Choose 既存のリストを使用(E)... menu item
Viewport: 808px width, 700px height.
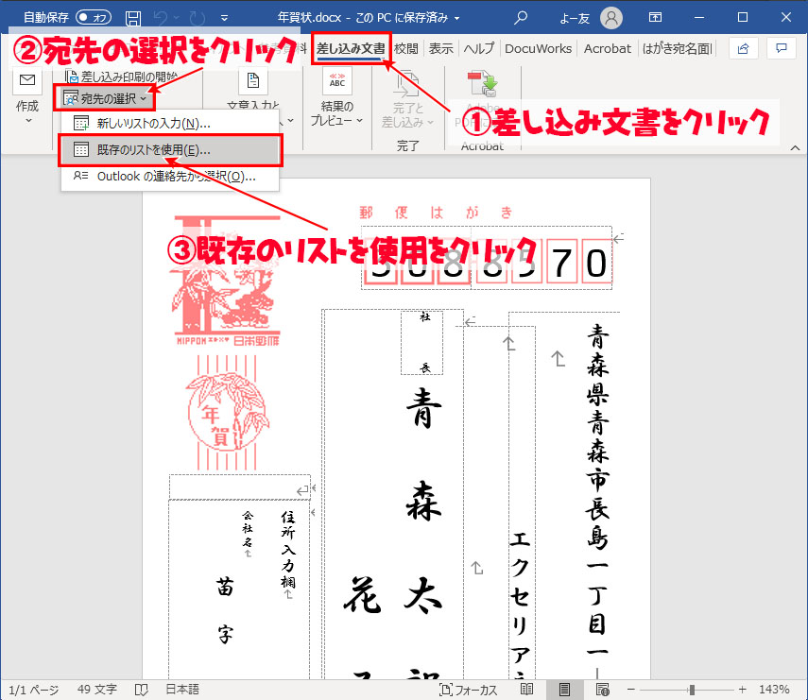pyautogui.click(x=170, y=150)
